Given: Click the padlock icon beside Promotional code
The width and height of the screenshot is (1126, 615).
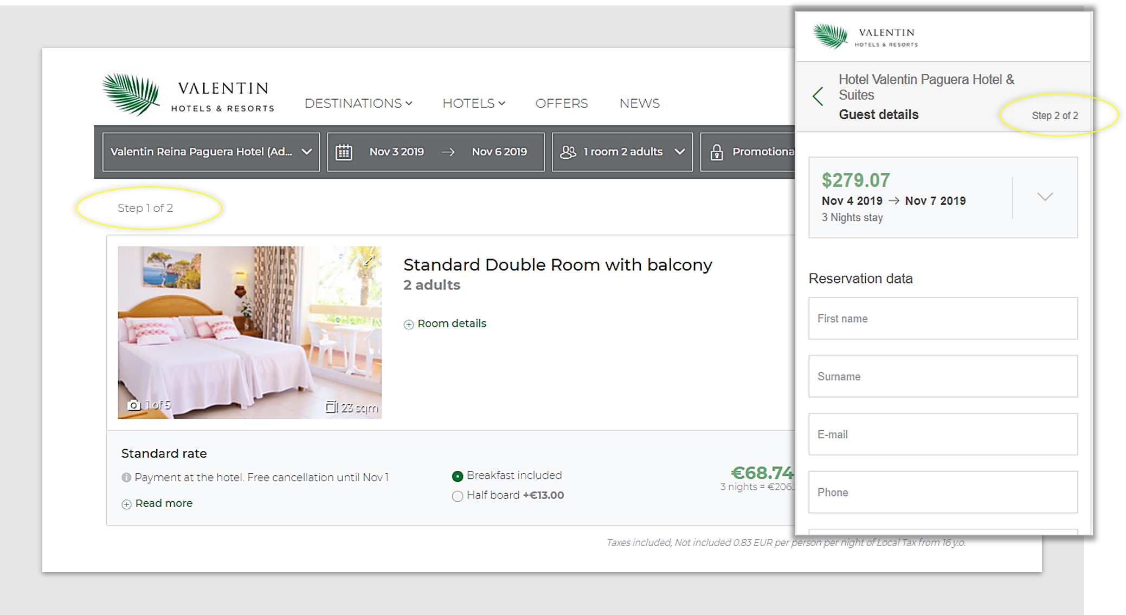Looking at the screenshot, I should tap(717, 152).
